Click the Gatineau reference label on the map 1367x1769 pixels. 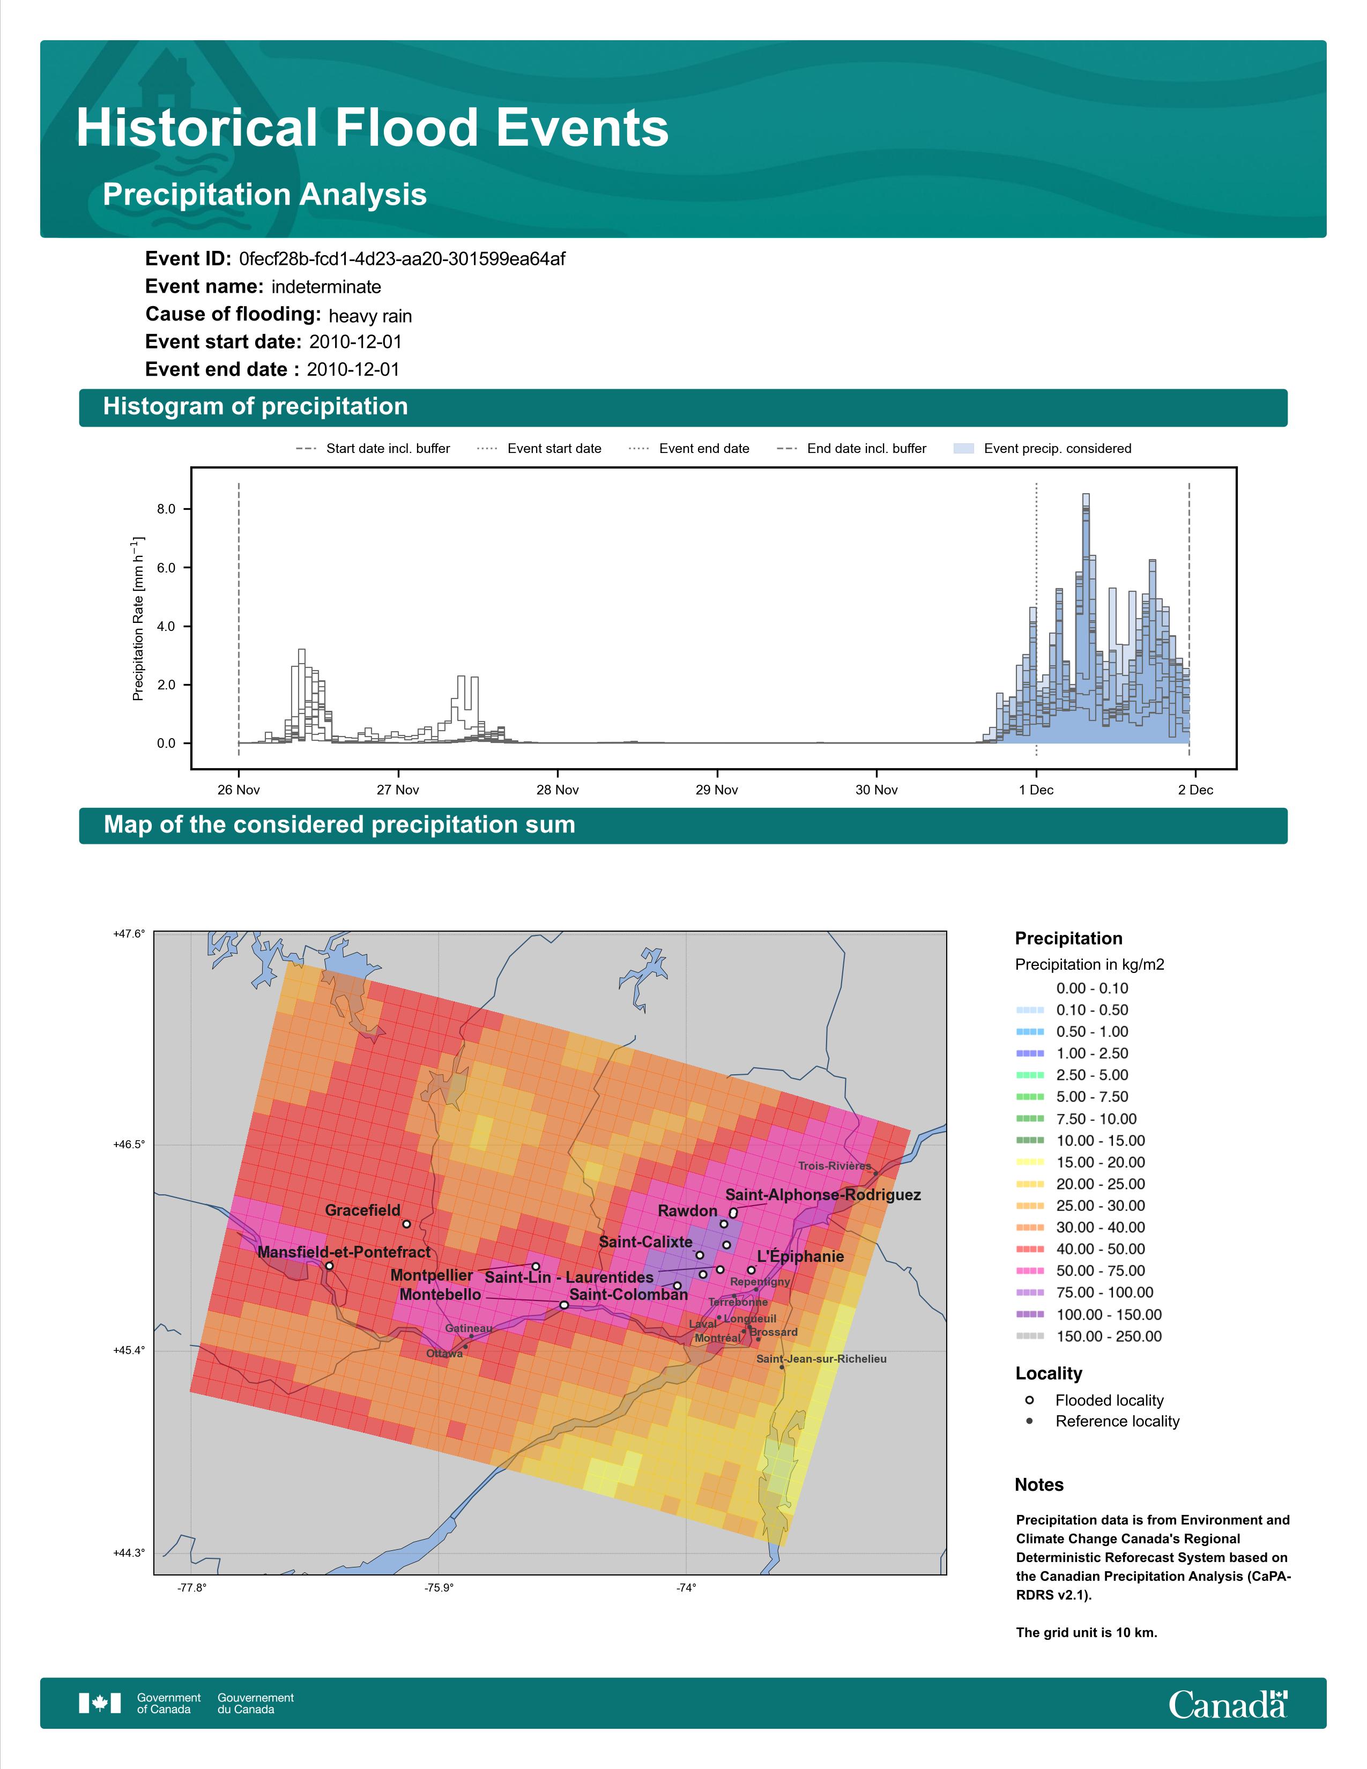(468, 1328)
